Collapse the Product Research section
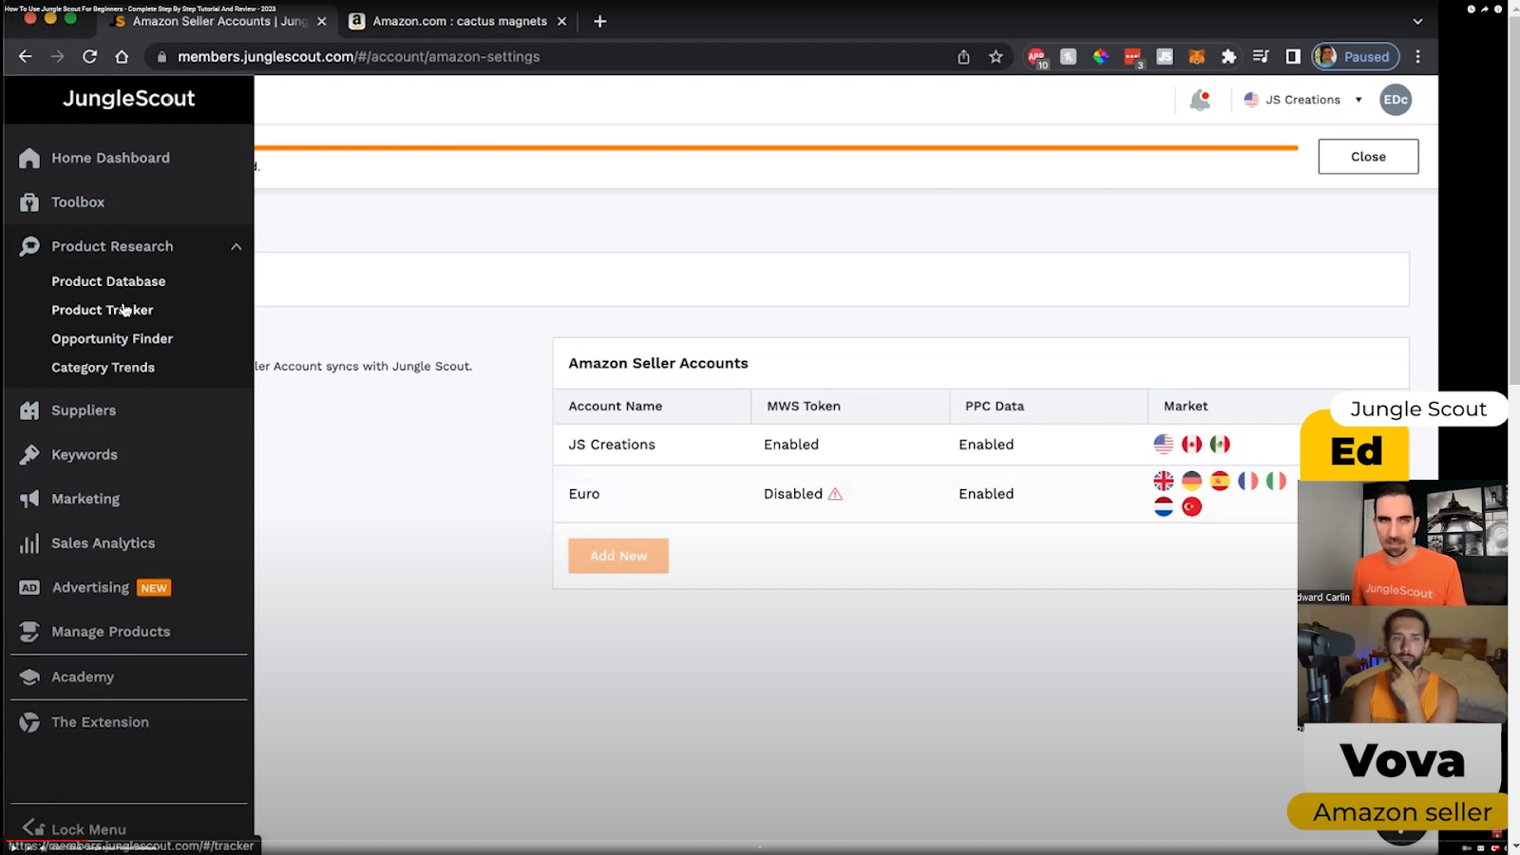The height and width of the screenshot is (855, 1520). 236,247
